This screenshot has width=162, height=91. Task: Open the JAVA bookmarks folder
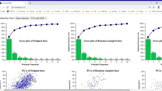point(132,11)
